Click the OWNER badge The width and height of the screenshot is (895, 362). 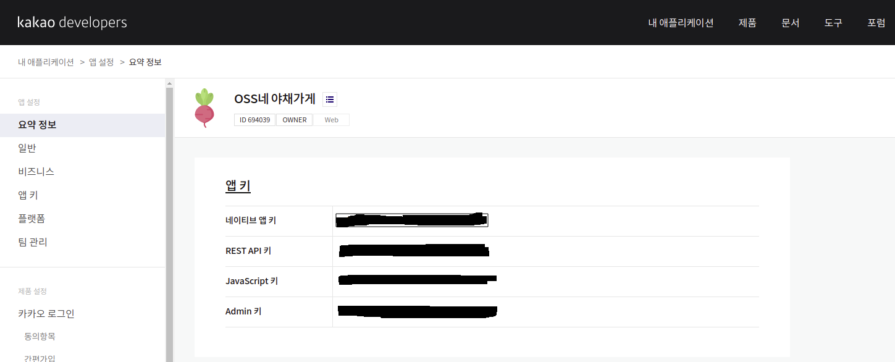click(x=295, y=120)
